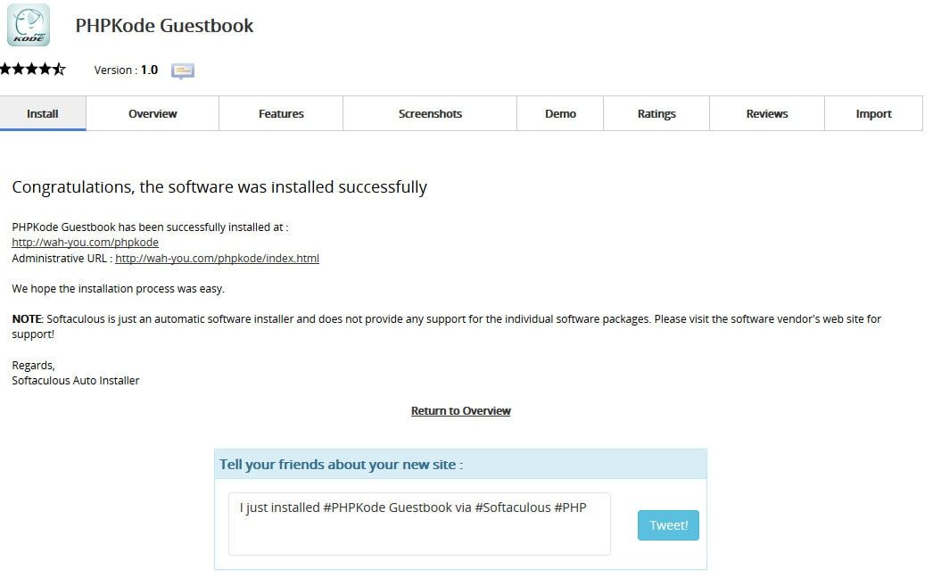
Task: Switch to the Import tab
Action: click(873, 114)
